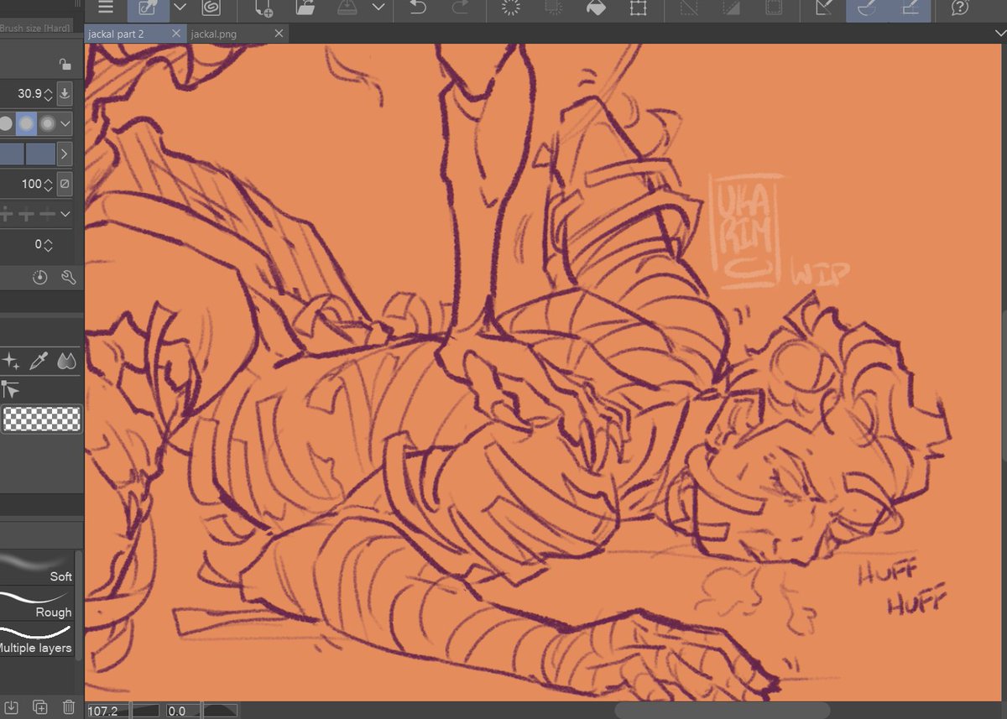Expand the dropdown beside the plus-shaped icons
Image resolution: width=1007 pixels, height=719 pixels.
click(x=65, y=215)
